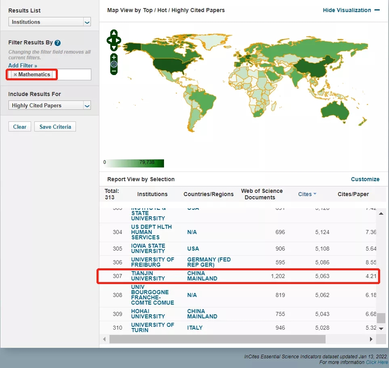The image size is (389, 368).
Task: Open the Results List Institutions dropdown
Action: 49,22
